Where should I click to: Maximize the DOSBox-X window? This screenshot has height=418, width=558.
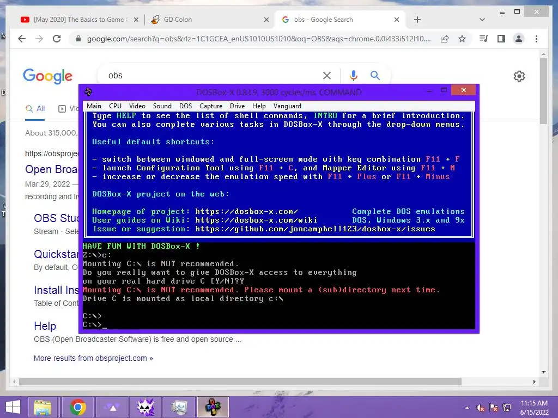tap(444, 90)
